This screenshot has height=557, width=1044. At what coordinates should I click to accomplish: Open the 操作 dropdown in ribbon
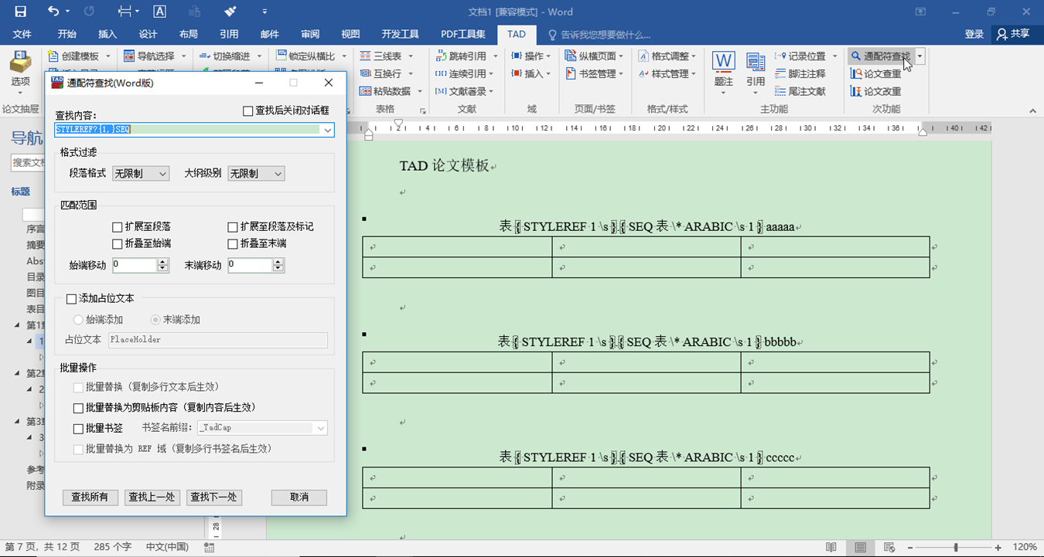(531, 56)
